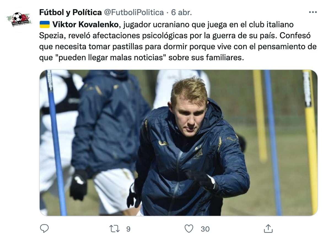The height and width of the screenshot is (237, 323).
Task: Open the three-dot more options menu
Action: pyautogui.click(x=313, y=12)
